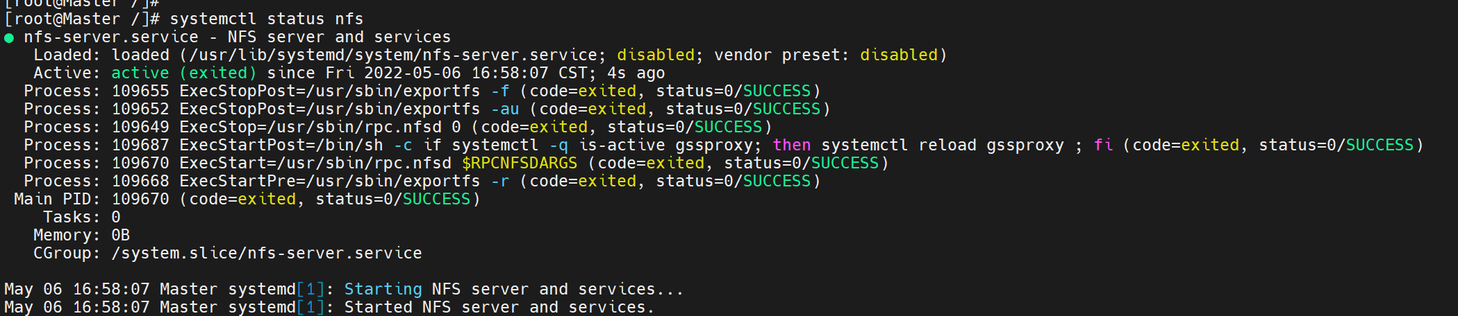The image size is (1458, 316).
Task: Click the yellow 'disabled' after nfs-server.service path
Action: tap(656, 55)
